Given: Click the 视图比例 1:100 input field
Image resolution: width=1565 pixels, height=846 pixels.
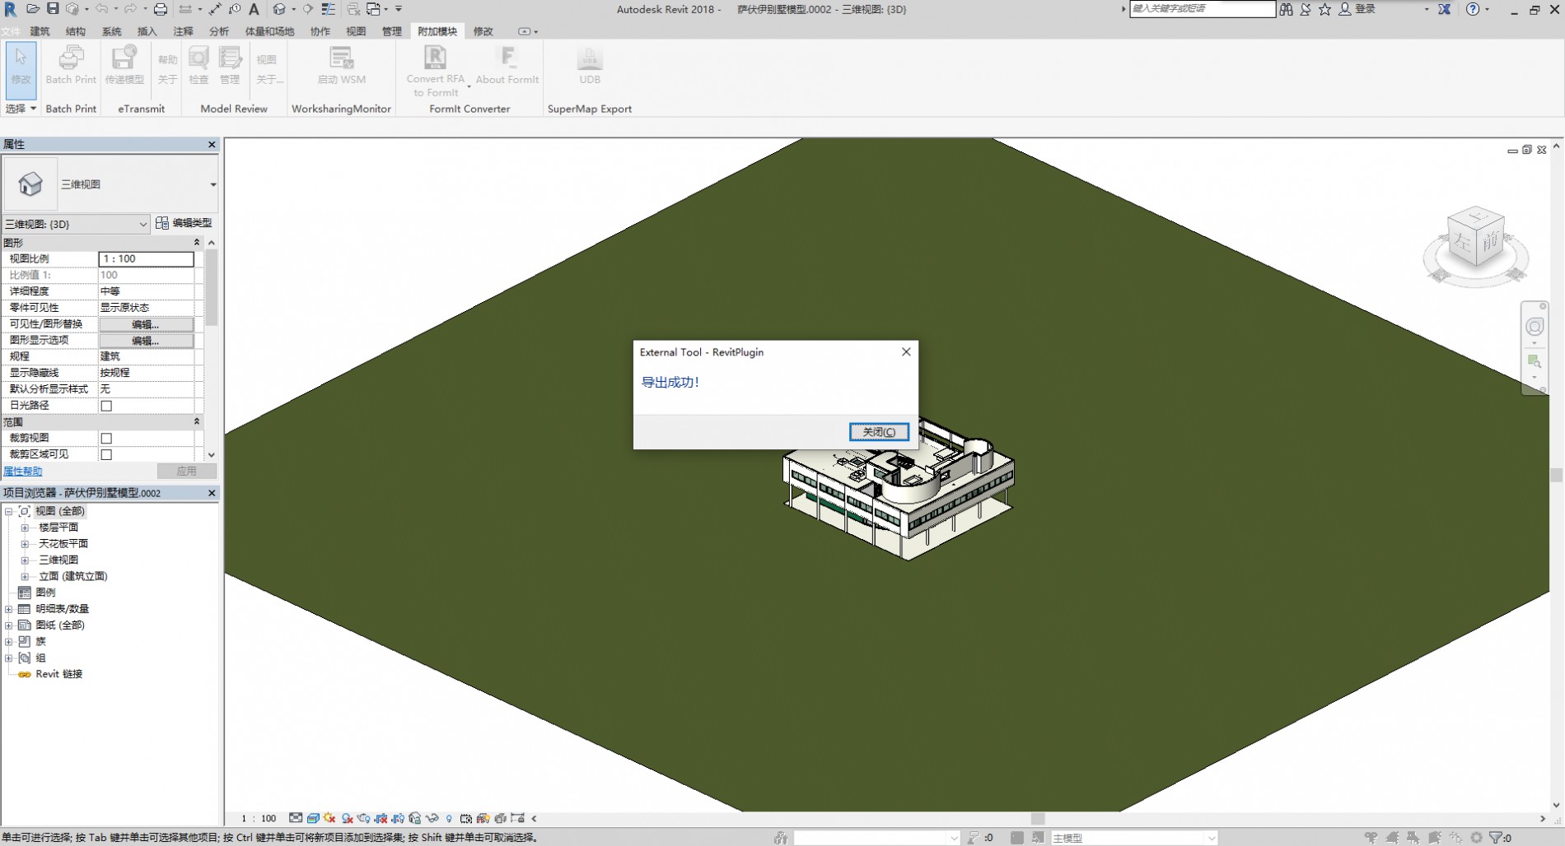Looking at the screenshot, I should 146,258.
